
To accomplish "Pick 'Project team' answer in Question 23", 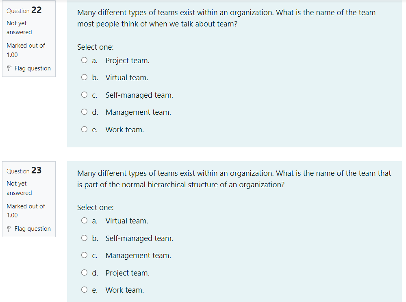I will [84, 272].
